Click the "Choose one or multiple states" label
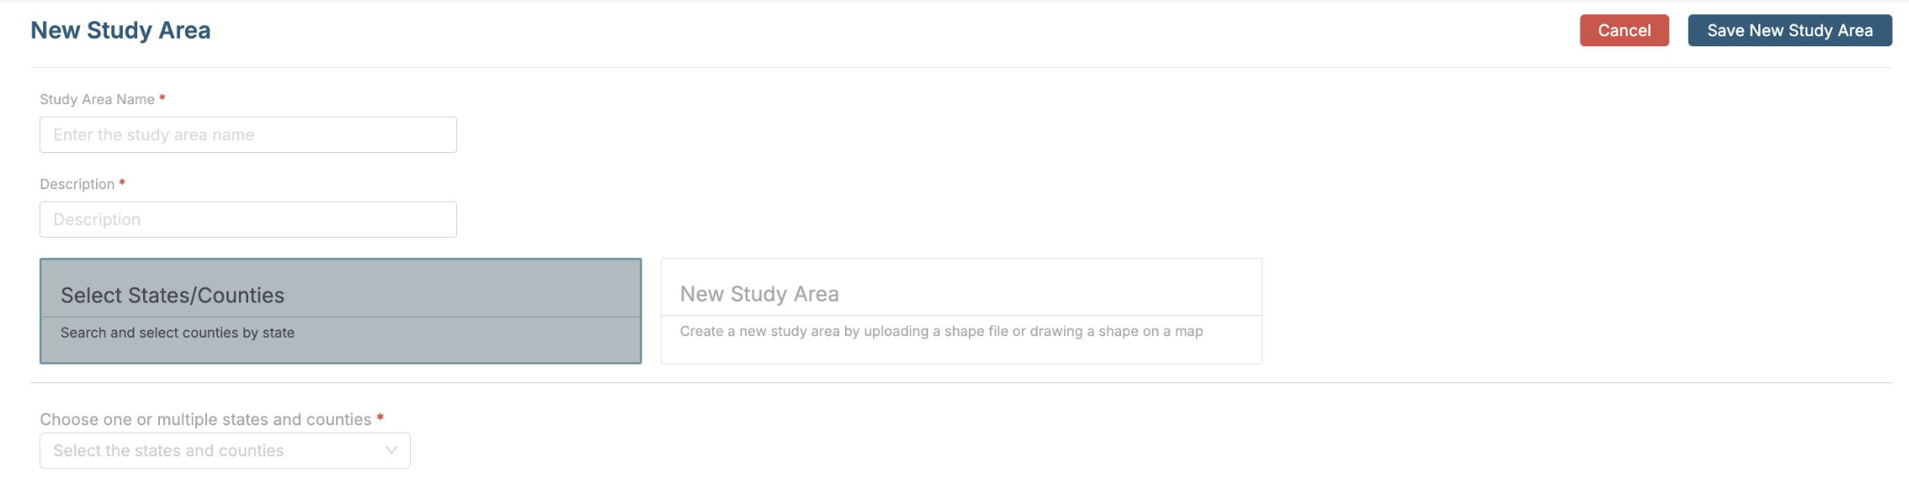 click(205, 419)
